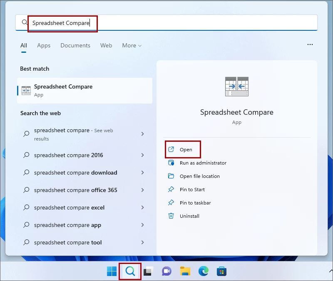Click the Windows Start logo on taskbar
The height and width of the screenshot is (281, 333).
112,271
